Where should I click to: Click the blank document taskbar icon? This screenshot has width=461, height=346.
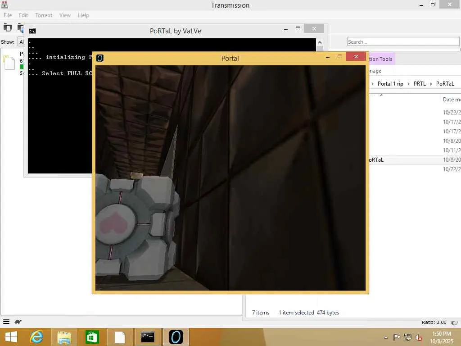120,337
